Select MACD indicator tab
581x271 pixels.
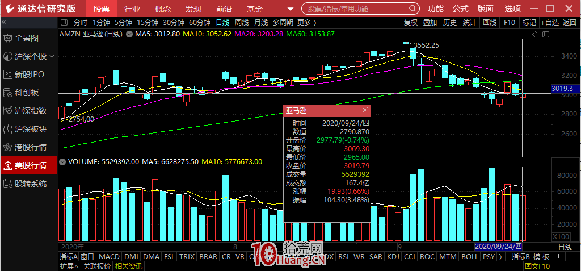[x=110, y=257]
